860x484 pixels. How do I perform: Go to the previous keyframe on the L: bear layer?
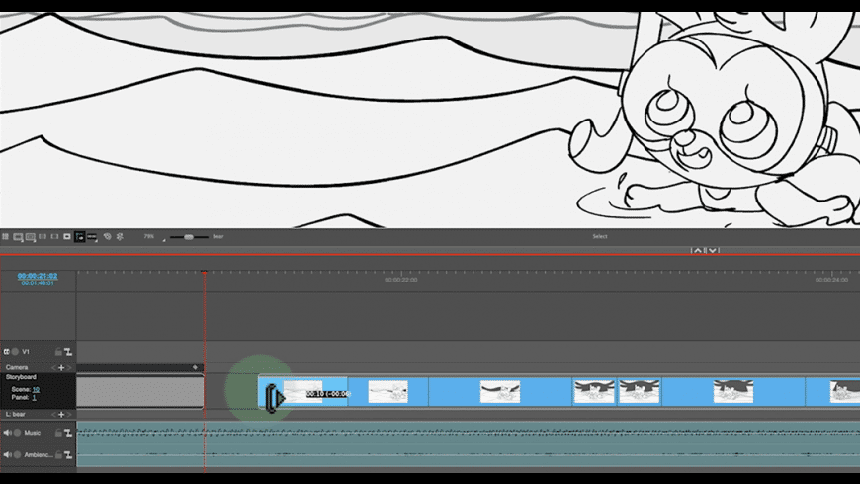click(53, 415)
